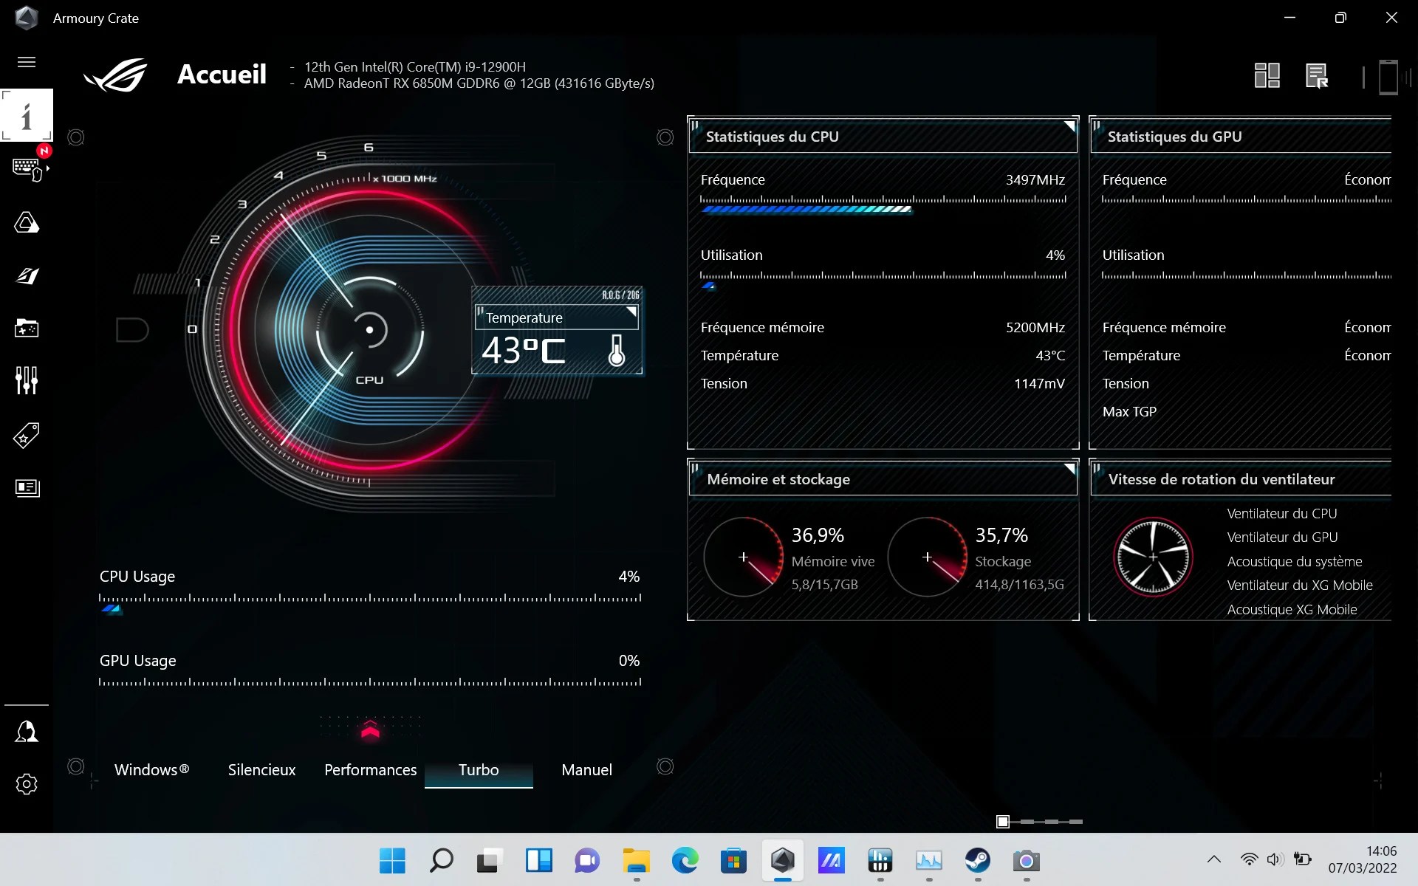Click the last page indicator dash
The image size is (1418, 886).
[x=1076, y=822]
